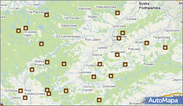Click the Matyjaszkowa label

point(106,7)
